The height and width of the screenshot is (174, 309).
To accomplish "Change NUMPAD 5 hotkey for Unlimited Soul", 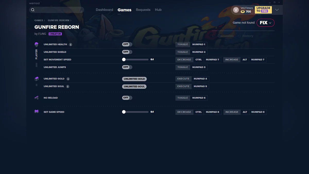I will [x=200, y=86].
